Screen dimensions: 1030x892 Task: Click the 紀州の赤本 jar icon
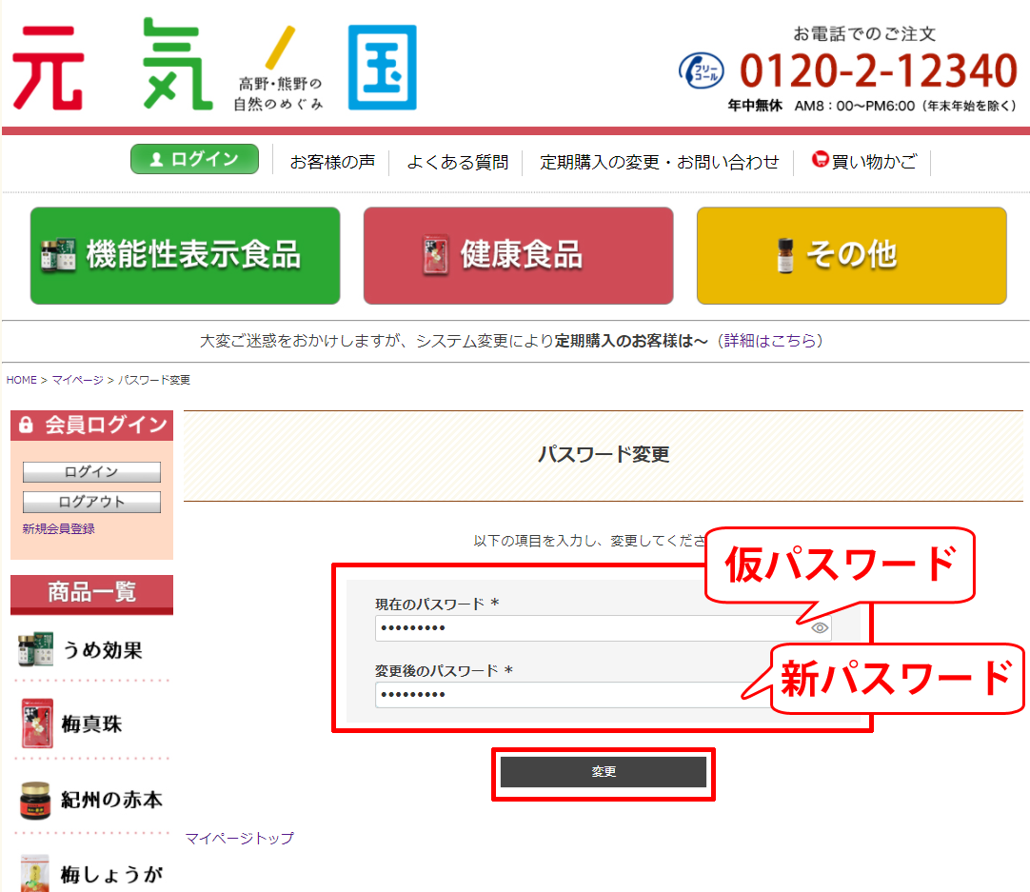pos(36,800)
